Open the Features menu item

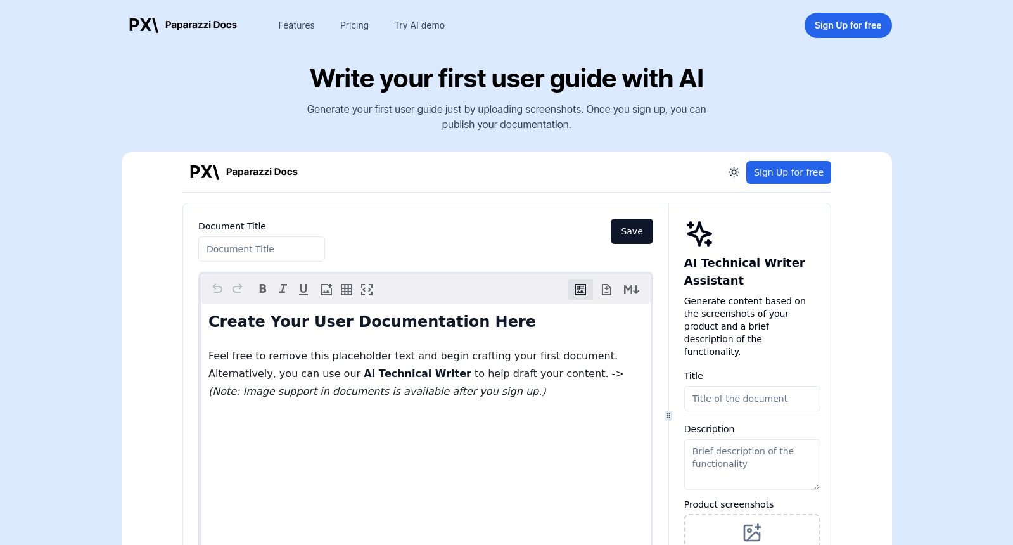pyautogui.click(x=296, y=25)
